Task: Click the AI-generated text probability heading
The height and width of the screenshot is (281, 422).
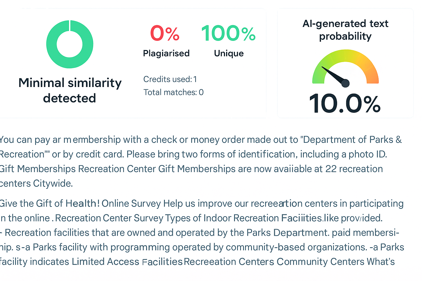Action: [345, 30]
